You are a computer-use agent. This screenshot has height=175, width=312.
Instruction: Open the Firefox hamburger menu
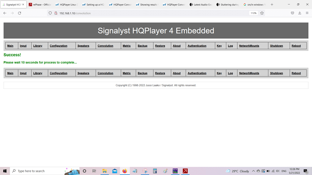307,13
